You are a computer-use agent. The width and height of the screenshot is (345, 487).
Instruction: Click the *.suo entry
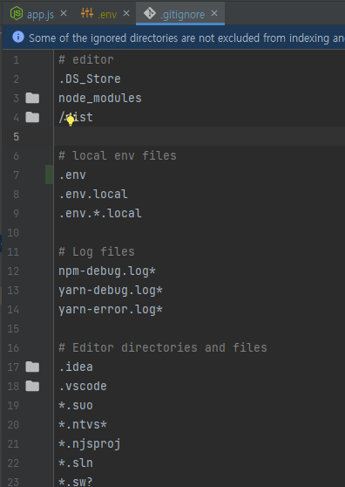point(76,405)
